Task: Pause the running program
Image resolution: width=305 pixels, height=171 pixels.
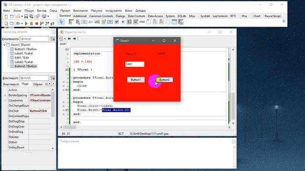Action: (31, 23)
